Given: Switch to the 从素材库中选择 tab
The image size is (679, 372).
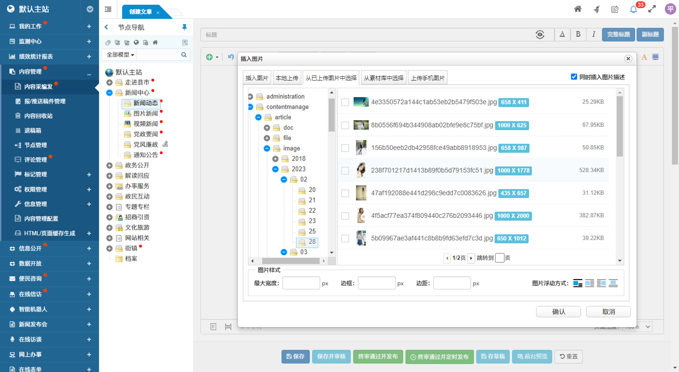Looking at the screenshot, I should (x=384, y=78).
